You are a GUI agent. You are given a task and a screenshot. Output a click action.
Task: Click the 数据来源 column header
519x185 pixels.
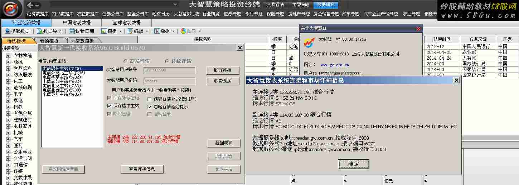(478, 39)
